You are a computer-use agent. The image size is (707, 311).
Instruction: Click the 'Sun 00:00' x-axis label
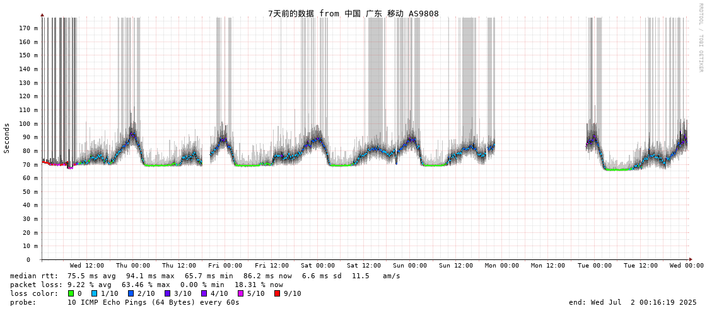(x=410, y=266)
